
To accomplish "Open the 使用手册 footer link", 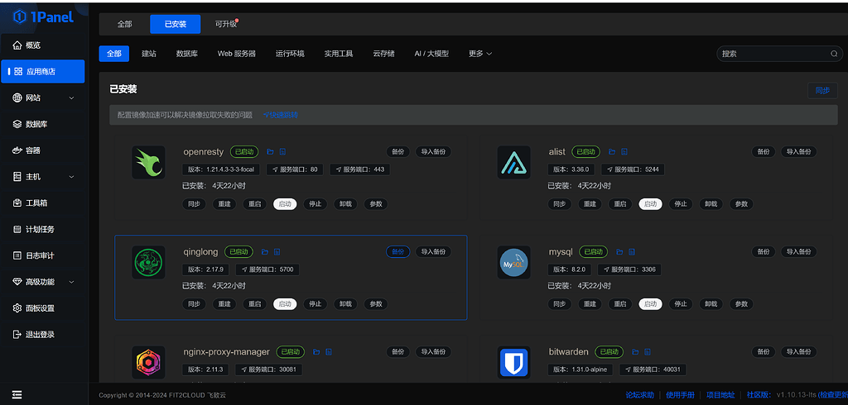I will click(x=680, y=395).
